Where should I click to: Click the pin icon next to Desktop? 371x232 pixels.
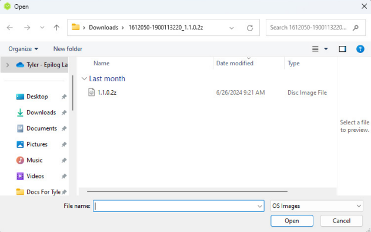[x=64, y=97]
